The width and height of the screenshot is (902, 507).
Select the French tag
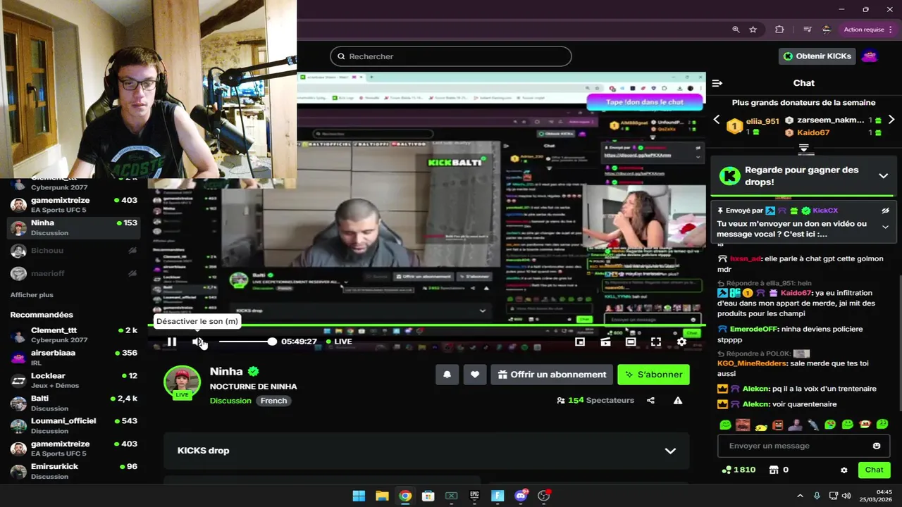[x=273, y=401]
